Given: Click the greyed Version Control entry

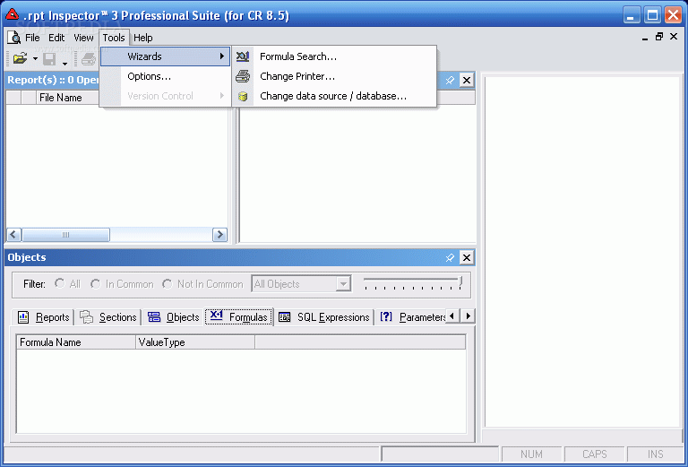Looking at the screenshot, I should coord(166,96).
